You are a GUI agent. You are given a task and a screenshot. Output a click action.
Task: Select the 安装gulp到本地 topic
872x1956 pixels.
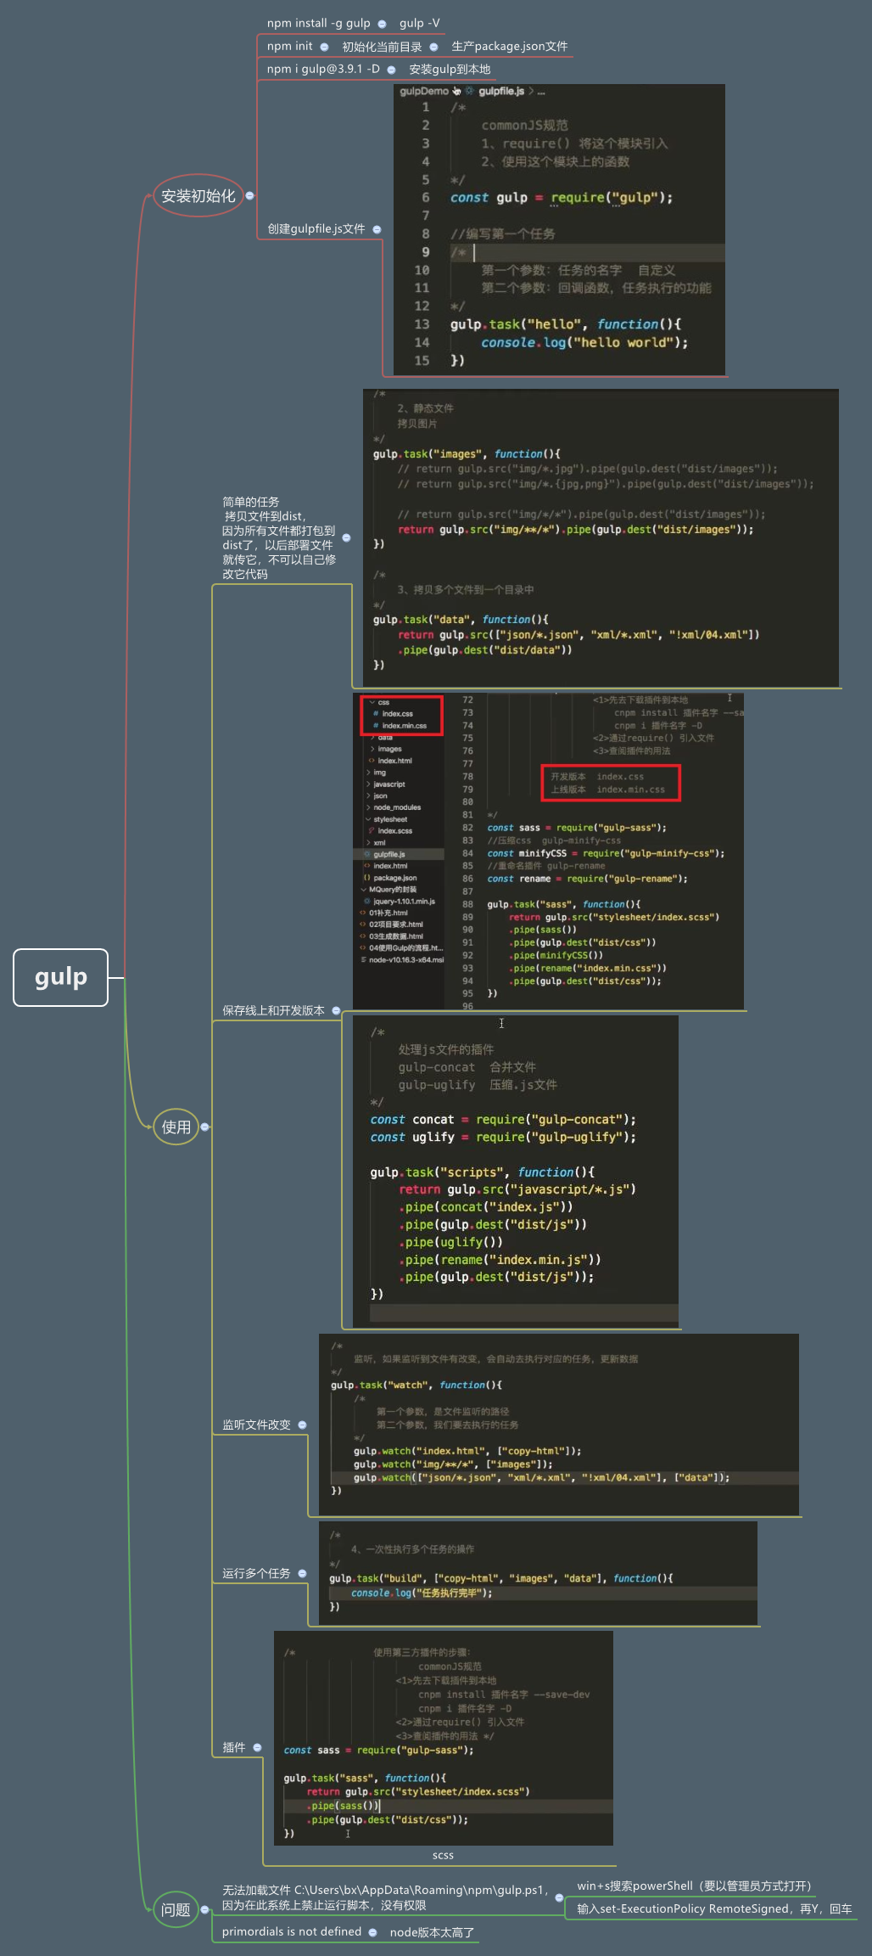click(x=450, y=69)
